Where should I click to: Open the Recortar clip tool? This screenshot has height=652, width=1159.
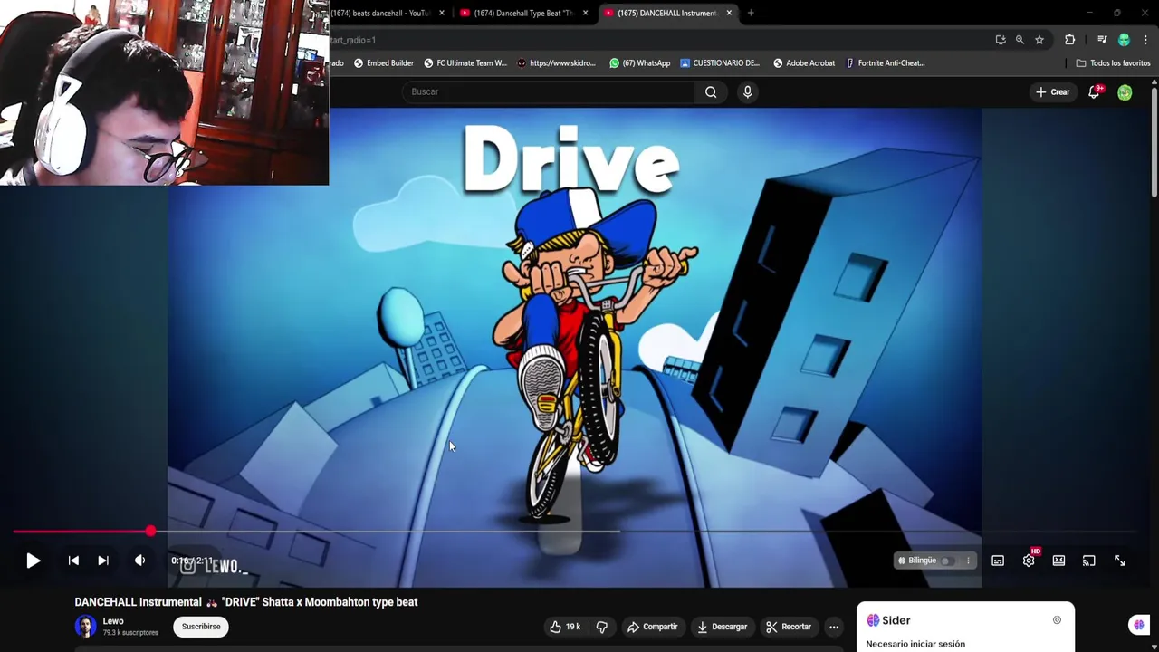click(789, 627)
